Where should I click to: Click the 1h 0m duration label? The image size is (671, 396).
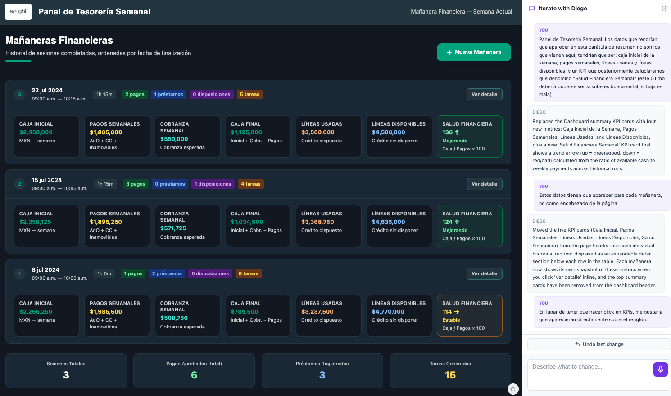(x=104, y=273)
